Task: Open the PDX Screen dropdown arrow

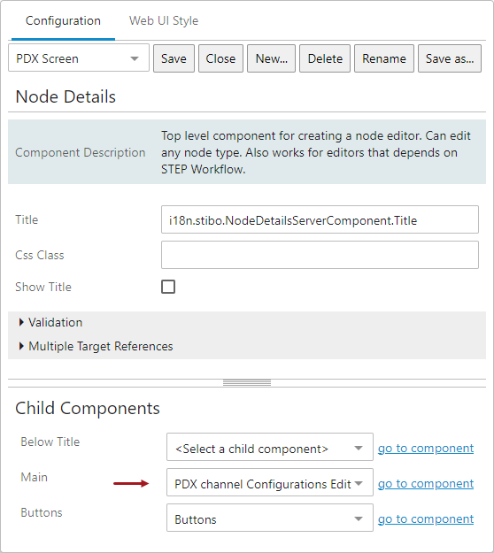Action: pyautogui.click(x=135, y=58)
